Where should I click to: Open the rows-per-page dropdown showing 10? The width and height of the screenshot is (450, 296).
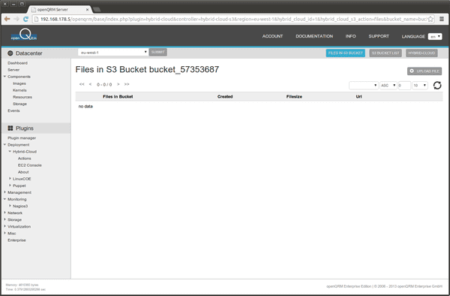point(420,86)
